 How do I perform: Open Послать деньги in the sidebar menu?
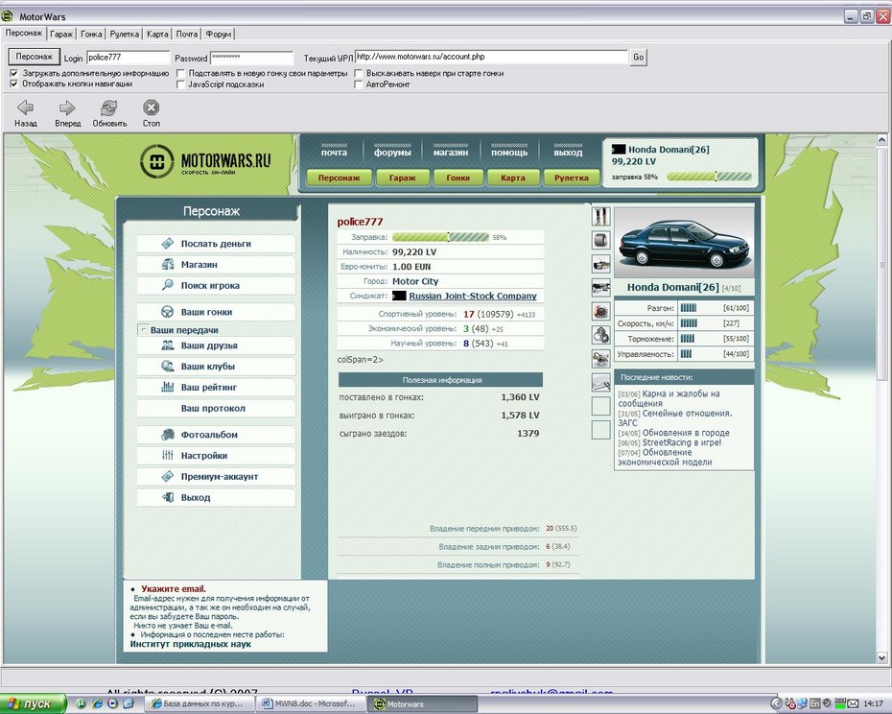[x=216, y=244]
